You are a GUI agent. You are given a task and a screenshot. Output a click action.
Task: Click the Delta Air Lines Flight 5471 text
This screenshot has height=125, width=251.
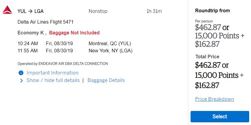[x=45, y=22]
